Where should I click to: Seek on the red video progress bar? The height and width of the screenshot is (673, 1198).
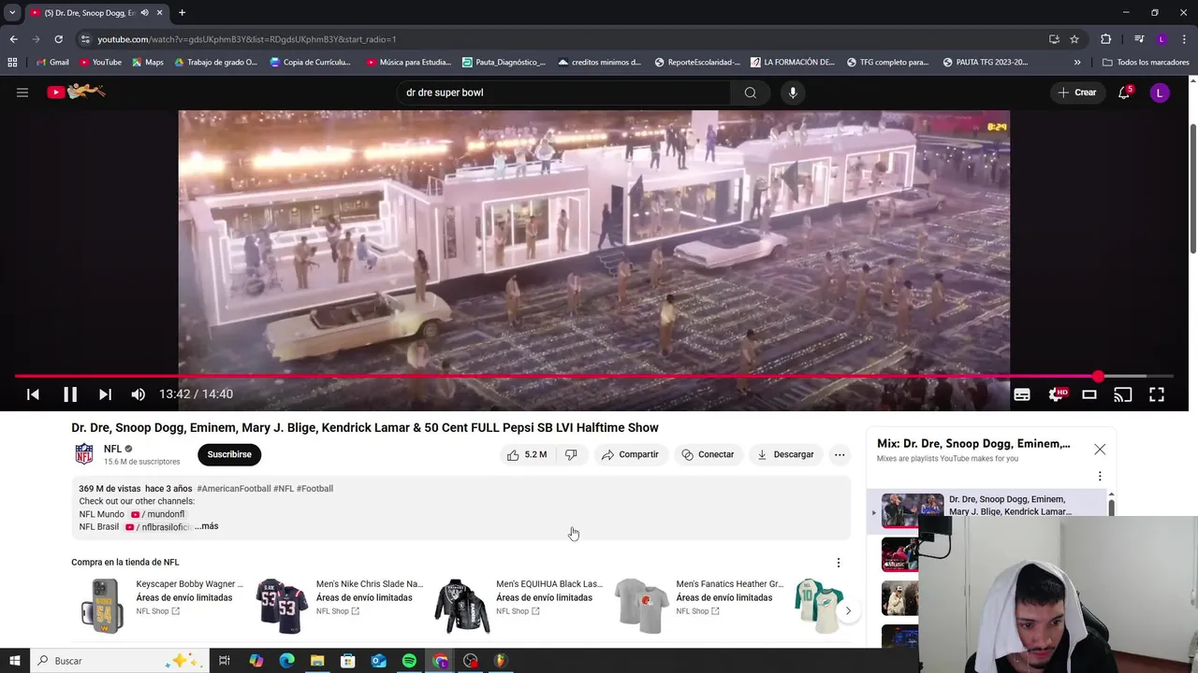593,377
